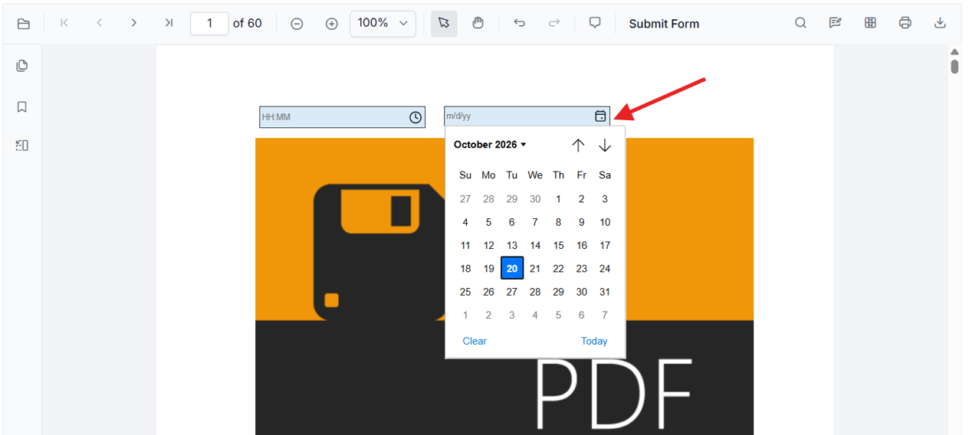Click the Submit Form button

pyautogui.click(x=664, y=24)
